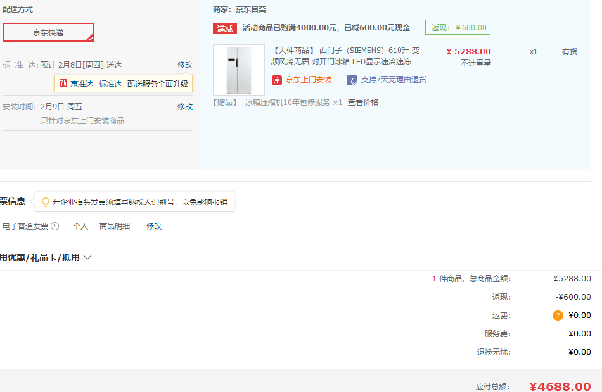Click the green 返现 ¥600.00 badge
Viewport: 602px width, 392px height.
[458, 27]
